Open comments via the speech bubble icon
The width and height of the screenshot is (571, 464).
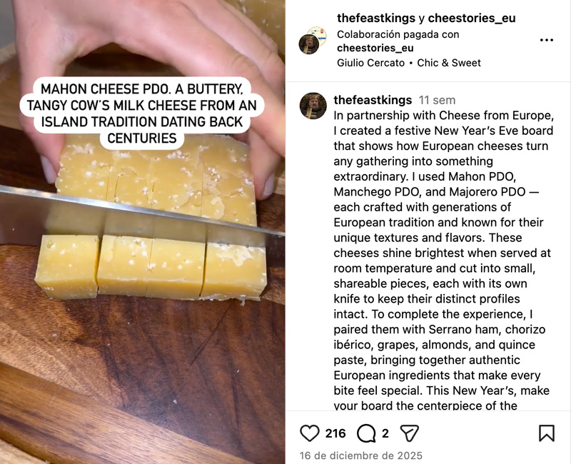(x=366, y=433)
